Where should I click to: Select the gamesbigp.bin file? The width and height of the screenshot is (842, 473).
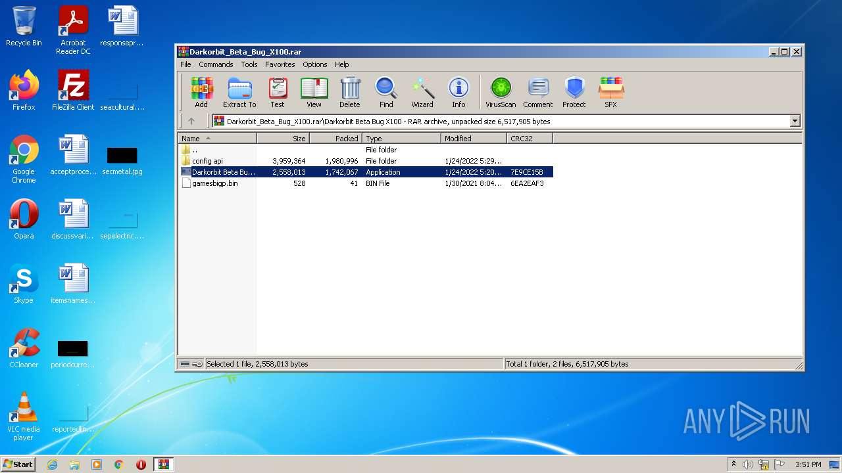(x=365, y=183)
